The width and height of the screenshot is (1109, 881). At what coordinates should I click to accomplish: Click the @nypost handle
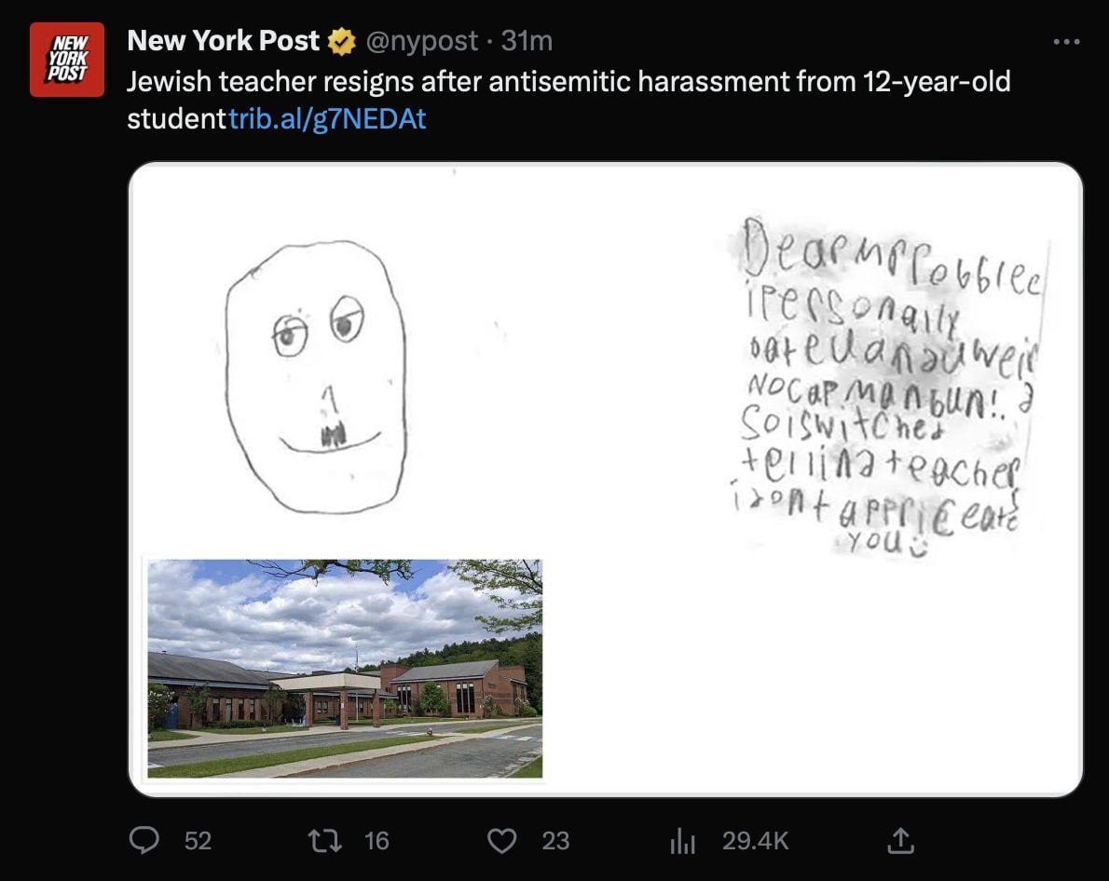[x=421, y=41]
